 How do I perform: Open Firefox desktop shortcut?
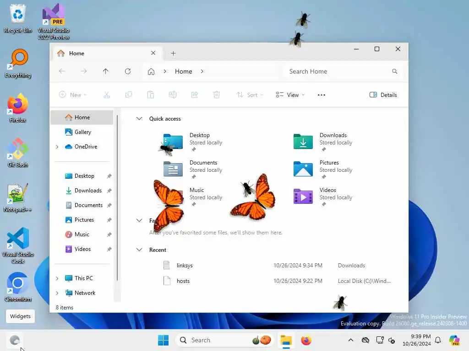click(x=18, y=108)
